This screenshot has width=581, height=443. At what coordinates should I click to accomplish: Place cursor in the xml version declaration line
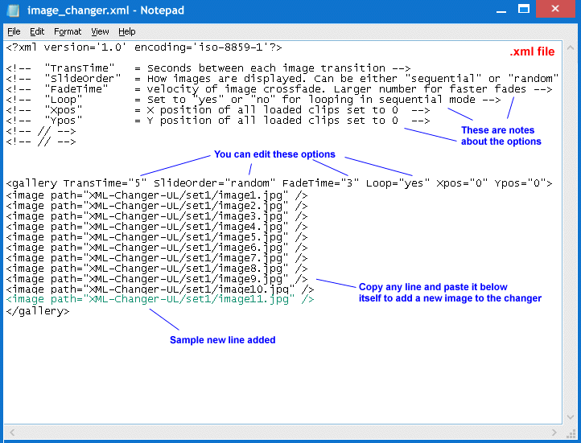[144, 47]
